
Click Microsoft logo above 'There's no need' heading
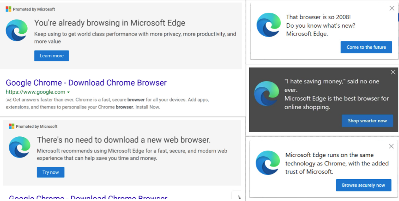[x=12, y=126]
